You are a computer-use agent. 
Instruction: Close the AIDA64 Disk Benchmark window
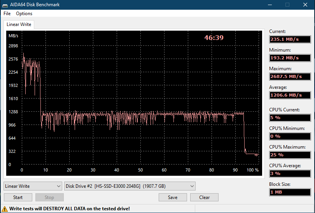point(305,5)
